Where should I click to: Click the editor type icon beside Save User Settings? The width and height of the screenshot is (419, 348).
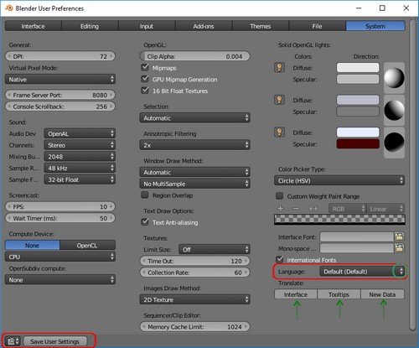pyautogui.click(x=13, y=341)
